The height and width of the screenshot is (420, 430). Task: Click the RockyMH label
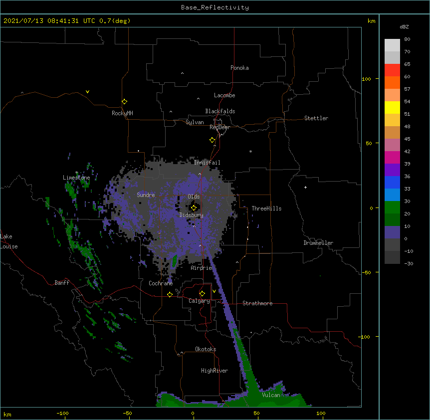coord(122,113)
